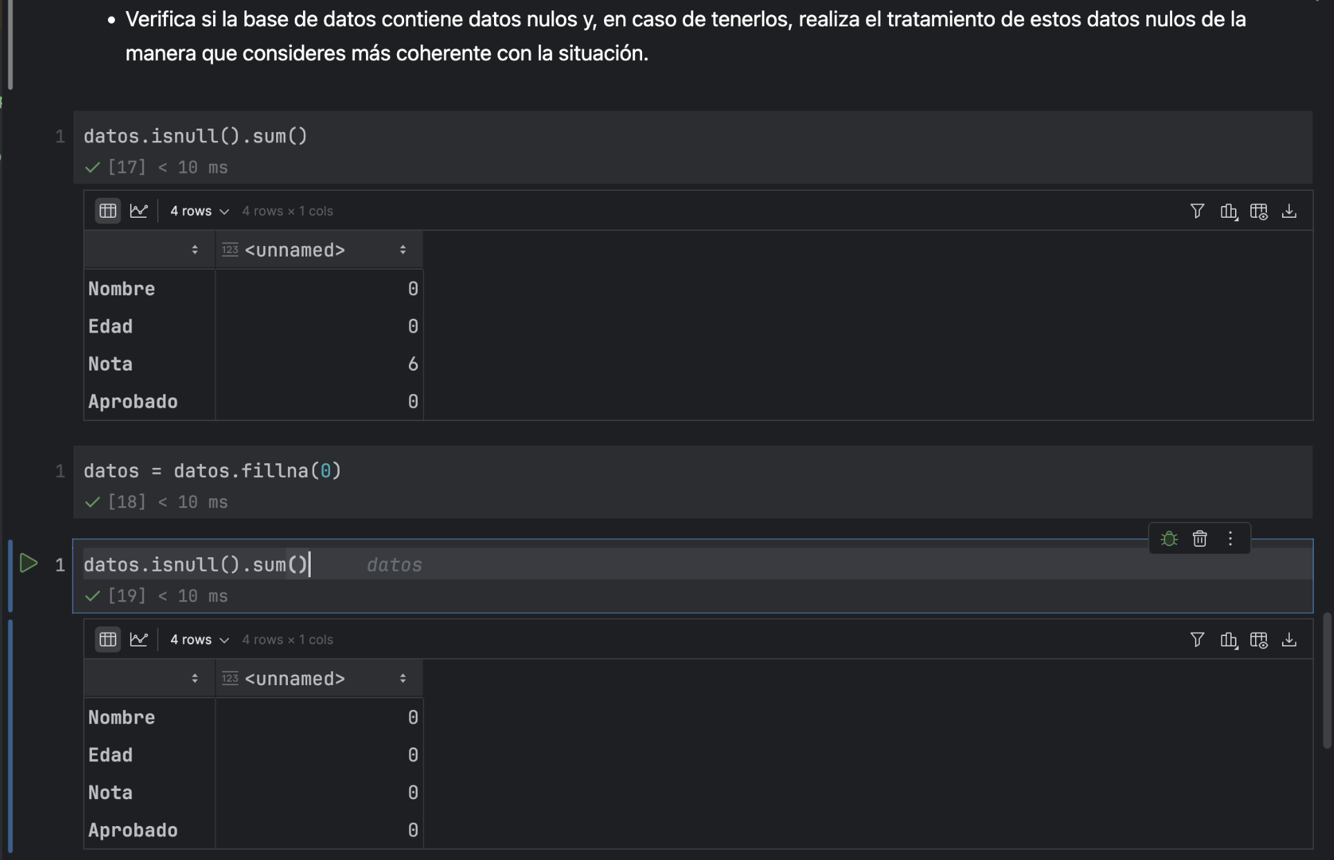This screenshot has height=860, width=1334.
Task: Open table settings icon in first output
Action: point(1259,211)
